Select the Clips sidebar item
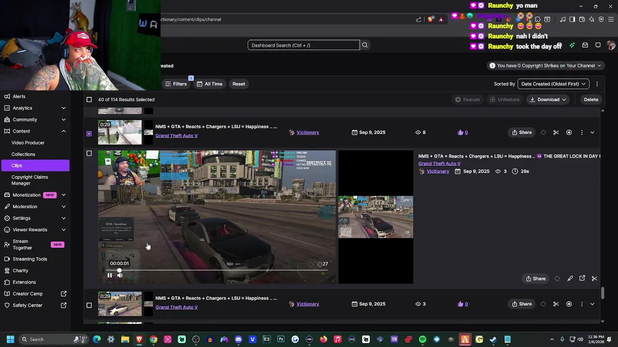Viewport: 618px width, 347px height. pyautogui.click(x=35, y=166)
